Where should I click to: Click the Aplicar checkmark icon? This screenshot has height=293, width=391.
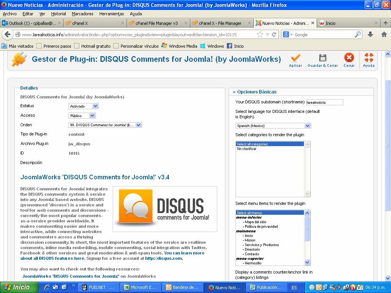point(296,58)
